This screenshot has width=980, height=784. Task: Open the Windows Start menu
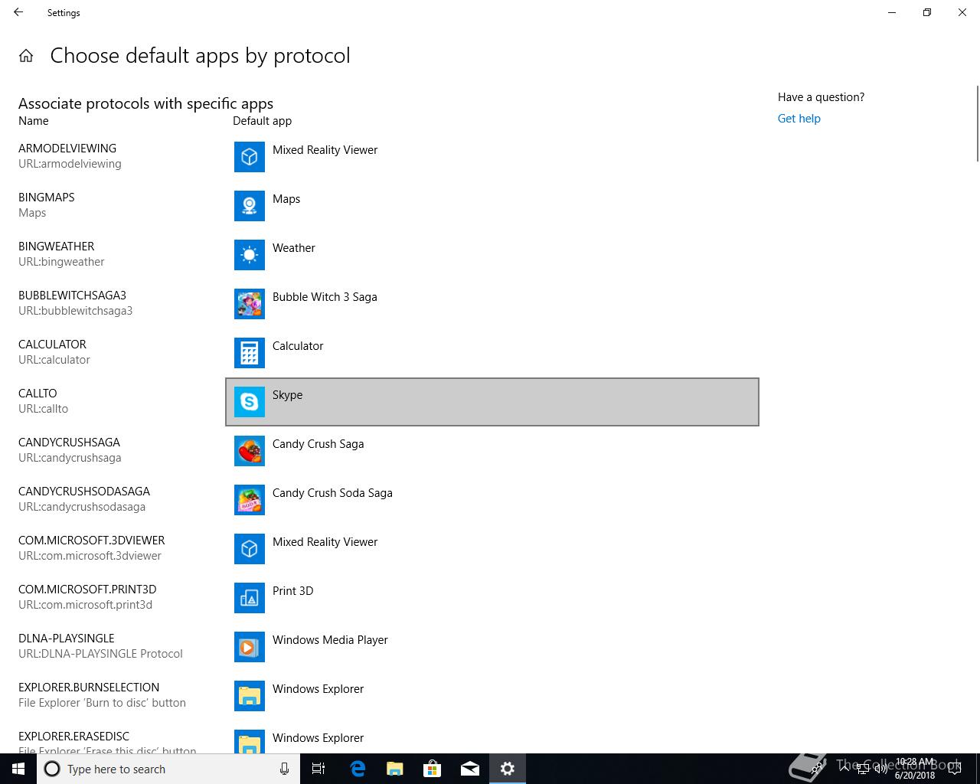click(x=18, y=769)
